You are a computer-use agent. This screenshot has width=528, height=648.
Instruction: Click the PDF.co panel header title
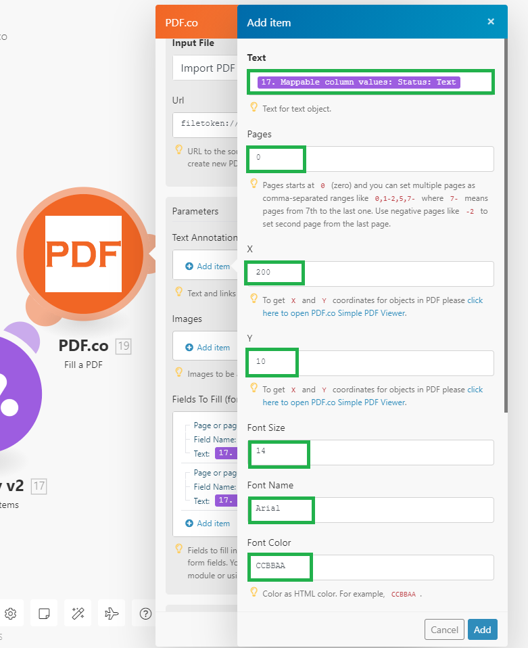(x=181, y=22)
